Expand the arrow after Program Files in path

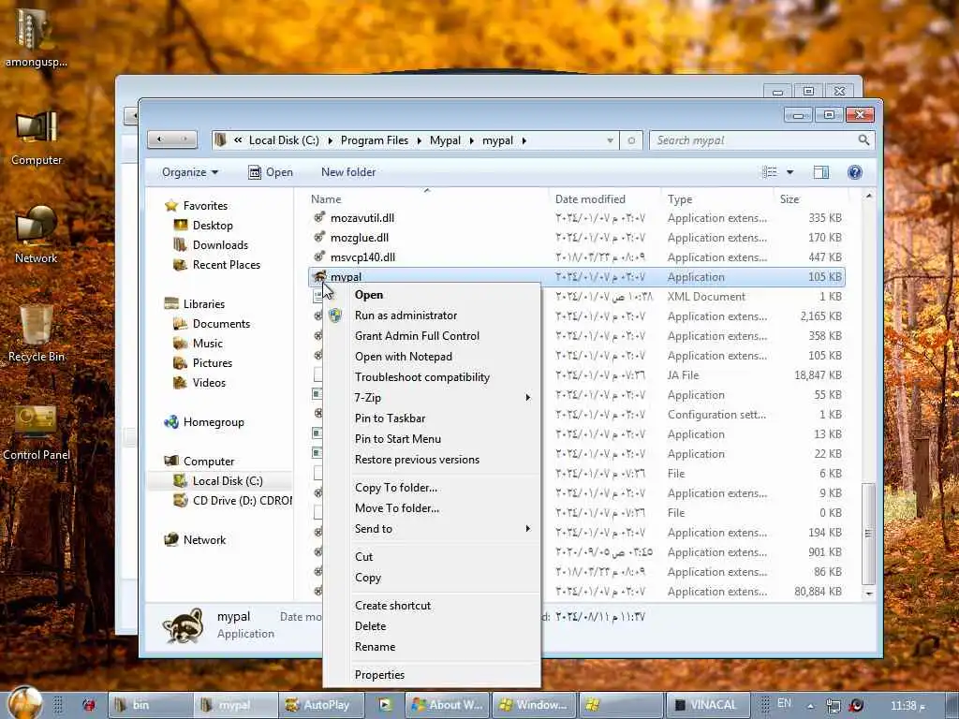tap(419, 140)
